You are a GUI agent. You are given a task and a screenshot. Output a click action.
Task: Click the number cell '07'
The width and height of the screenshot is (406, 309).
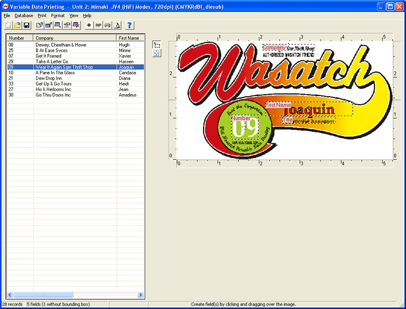[x=11, y=56]
